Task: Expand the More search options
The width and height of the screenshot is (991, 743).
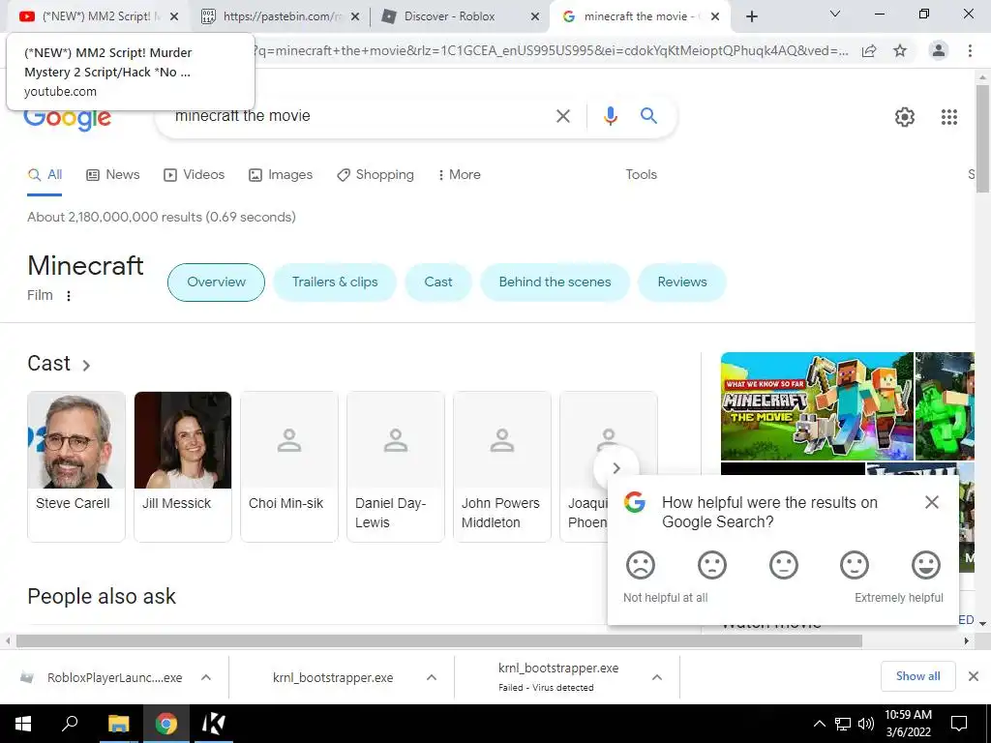Action: [459, 175]
